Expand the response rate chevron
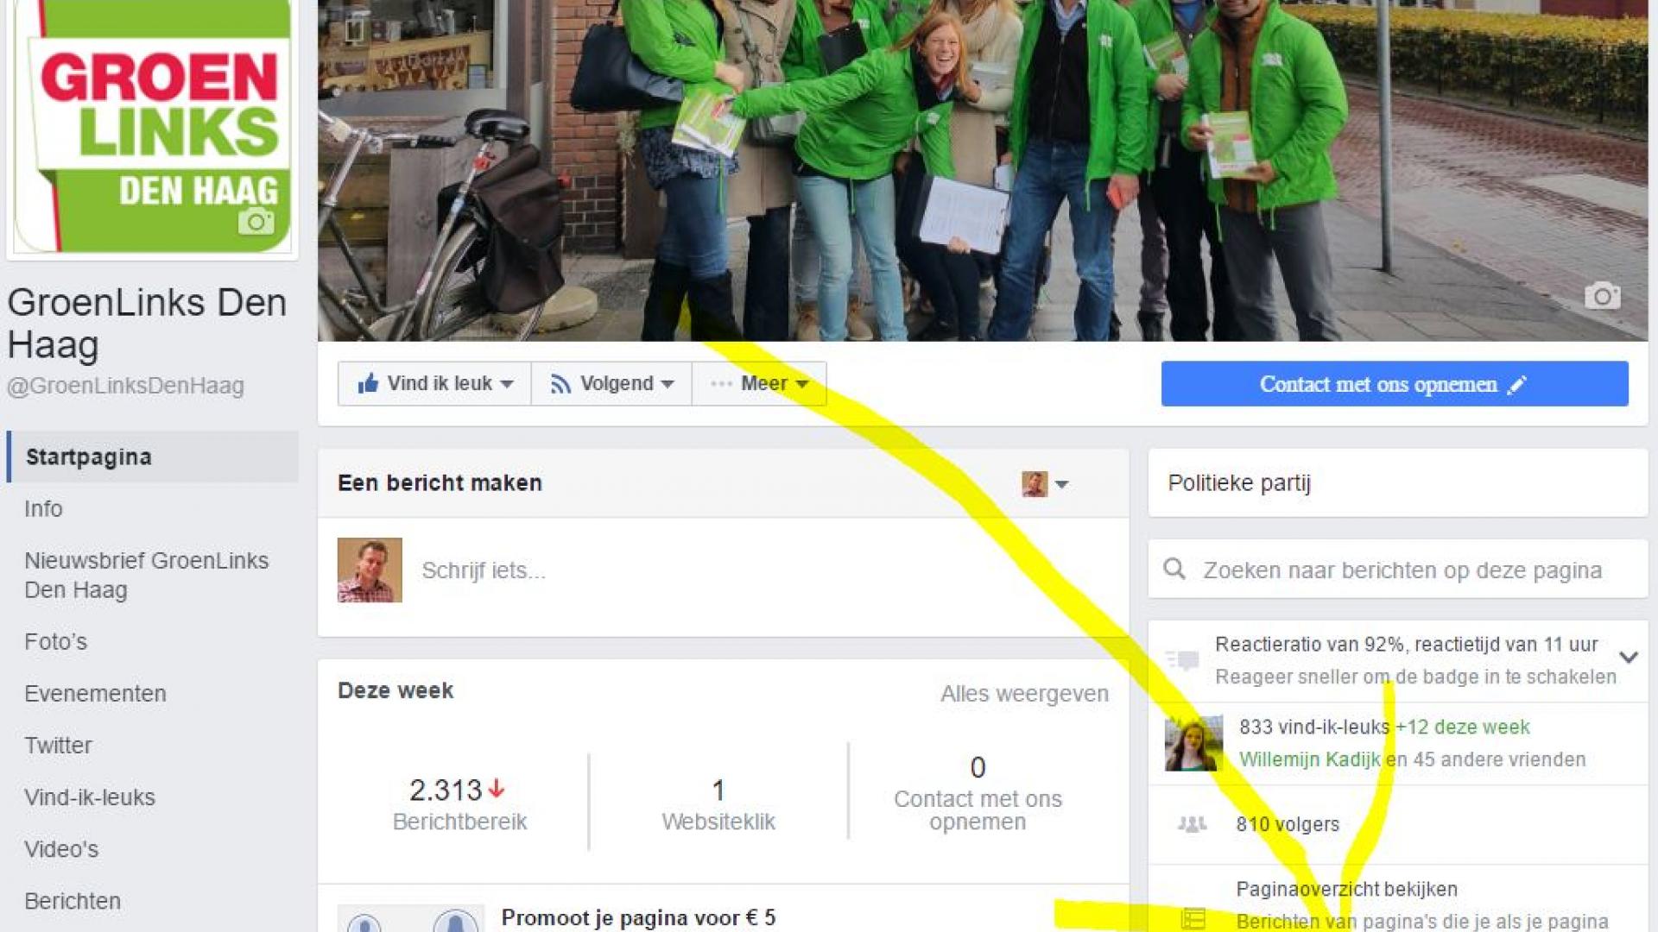1658x932 pixels. point(1629,658)
